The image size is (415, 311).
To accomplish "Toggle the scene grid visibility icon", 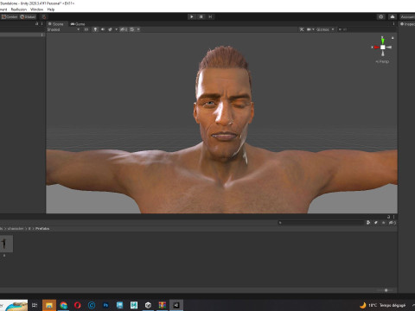I will (x=132, y=29).
